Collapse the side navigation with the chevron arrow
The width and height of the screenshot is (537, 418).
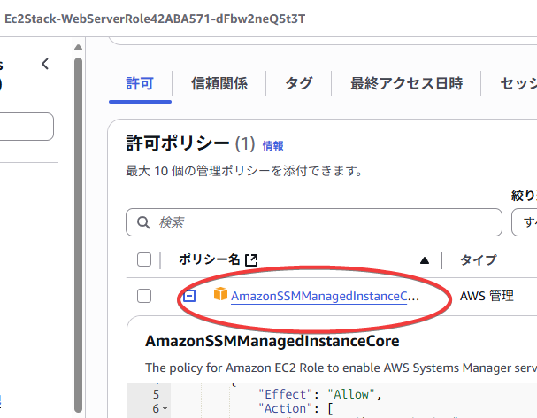tap(45, 64)
